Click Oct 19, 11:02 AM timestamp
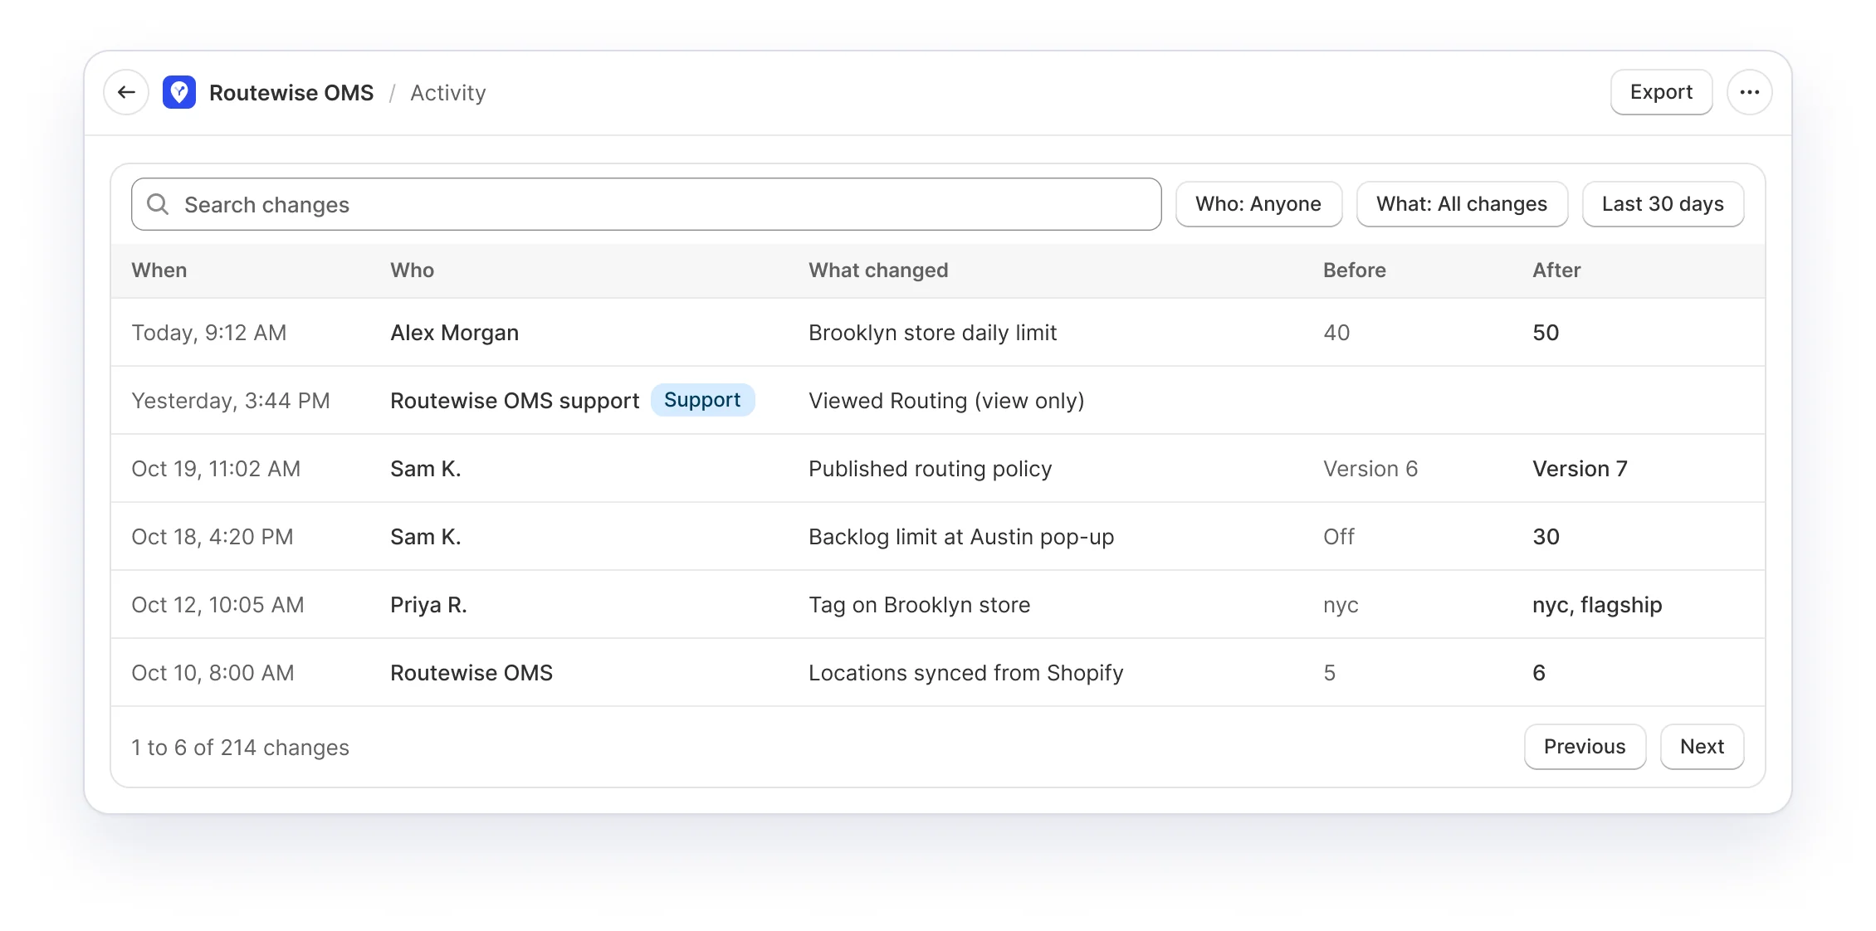Screen dimensions: 1876x931 click(216, 469)
